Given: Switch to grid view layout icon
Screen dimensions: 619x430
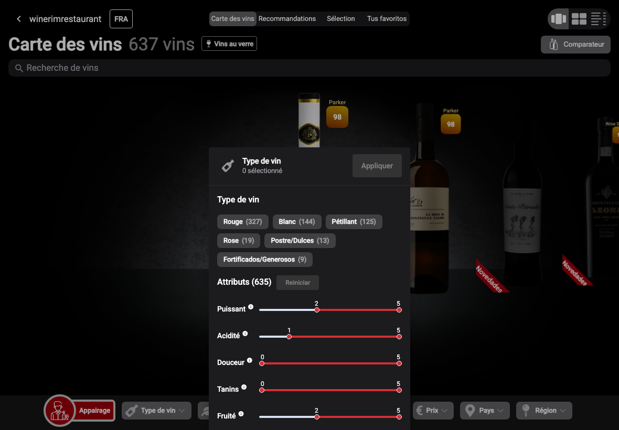Looking at the screenshot, I should (x=579, y=19).
